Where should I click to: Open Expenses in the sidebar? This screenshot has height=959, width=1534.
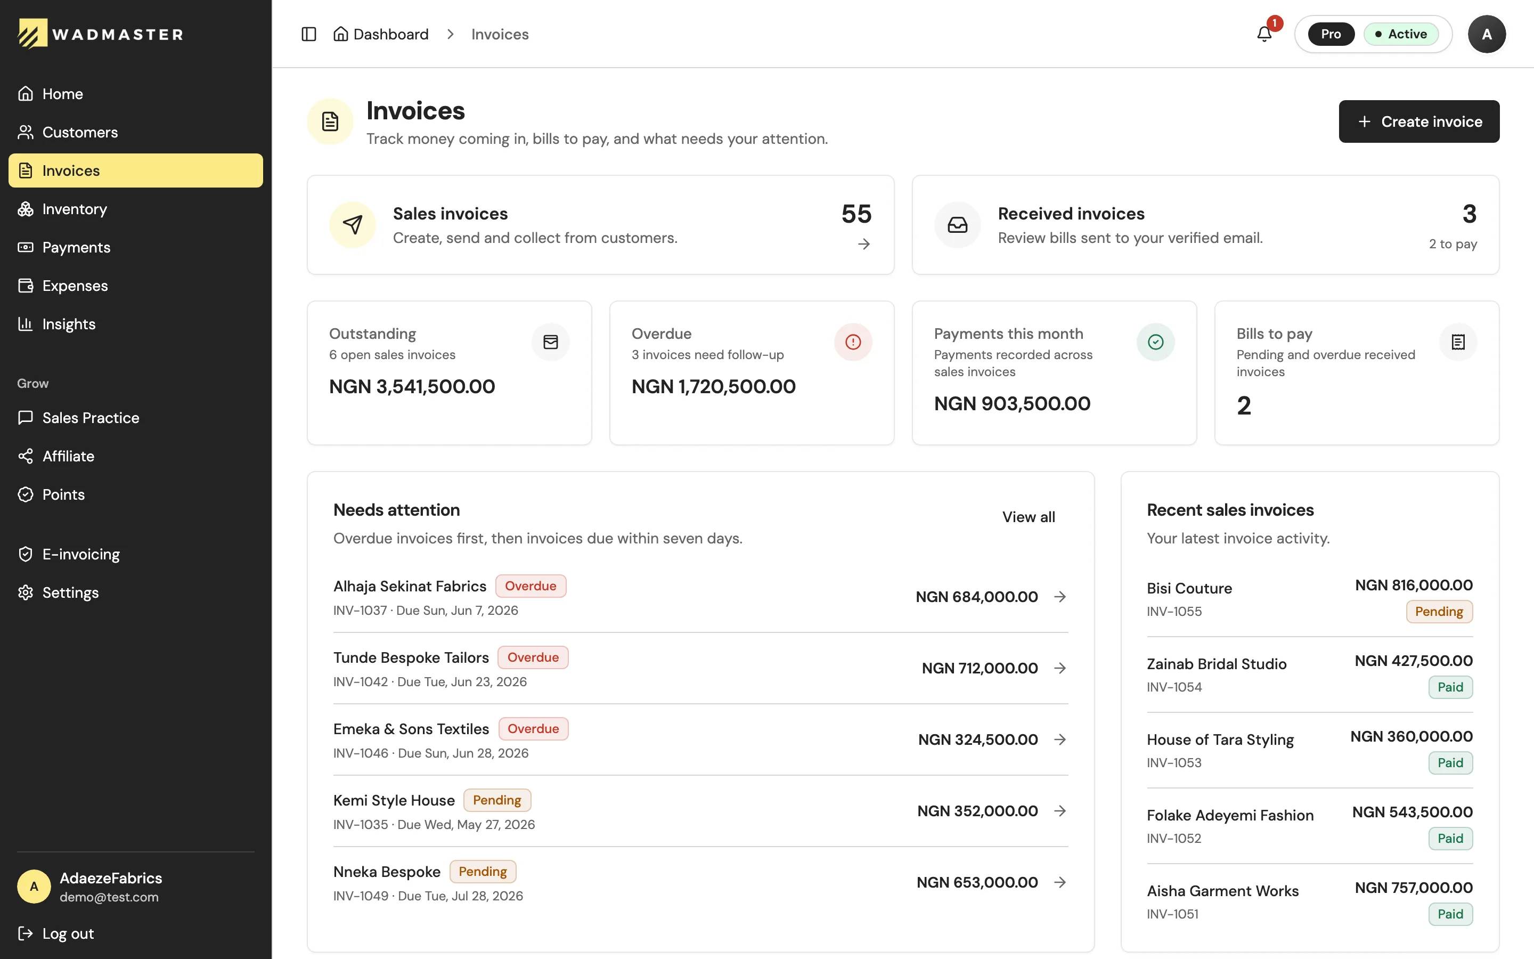tap(136, 286)
